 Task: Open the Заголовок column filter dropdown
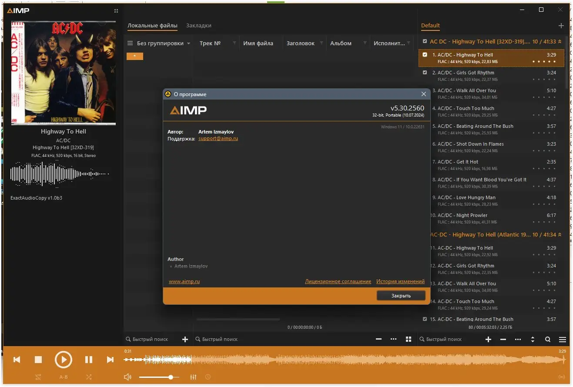[321, 43]
